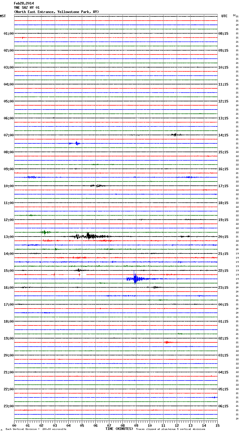The height and width of the screenshot is (433, 240).
Task: Click the large blue seismic burst on the 15:30 trace
Action: coord(136,279)
